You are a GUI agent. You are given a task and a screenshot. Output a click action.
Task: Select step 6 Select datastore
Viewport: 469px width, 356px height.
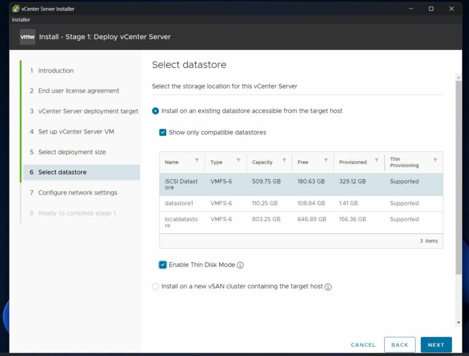click(x=82, y=173)
